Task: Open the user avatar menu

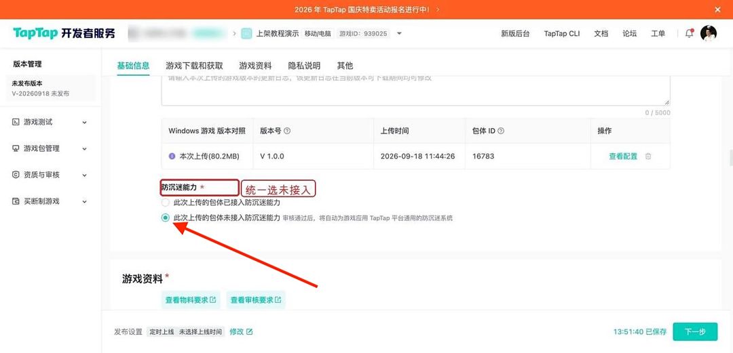Action: 708,34
